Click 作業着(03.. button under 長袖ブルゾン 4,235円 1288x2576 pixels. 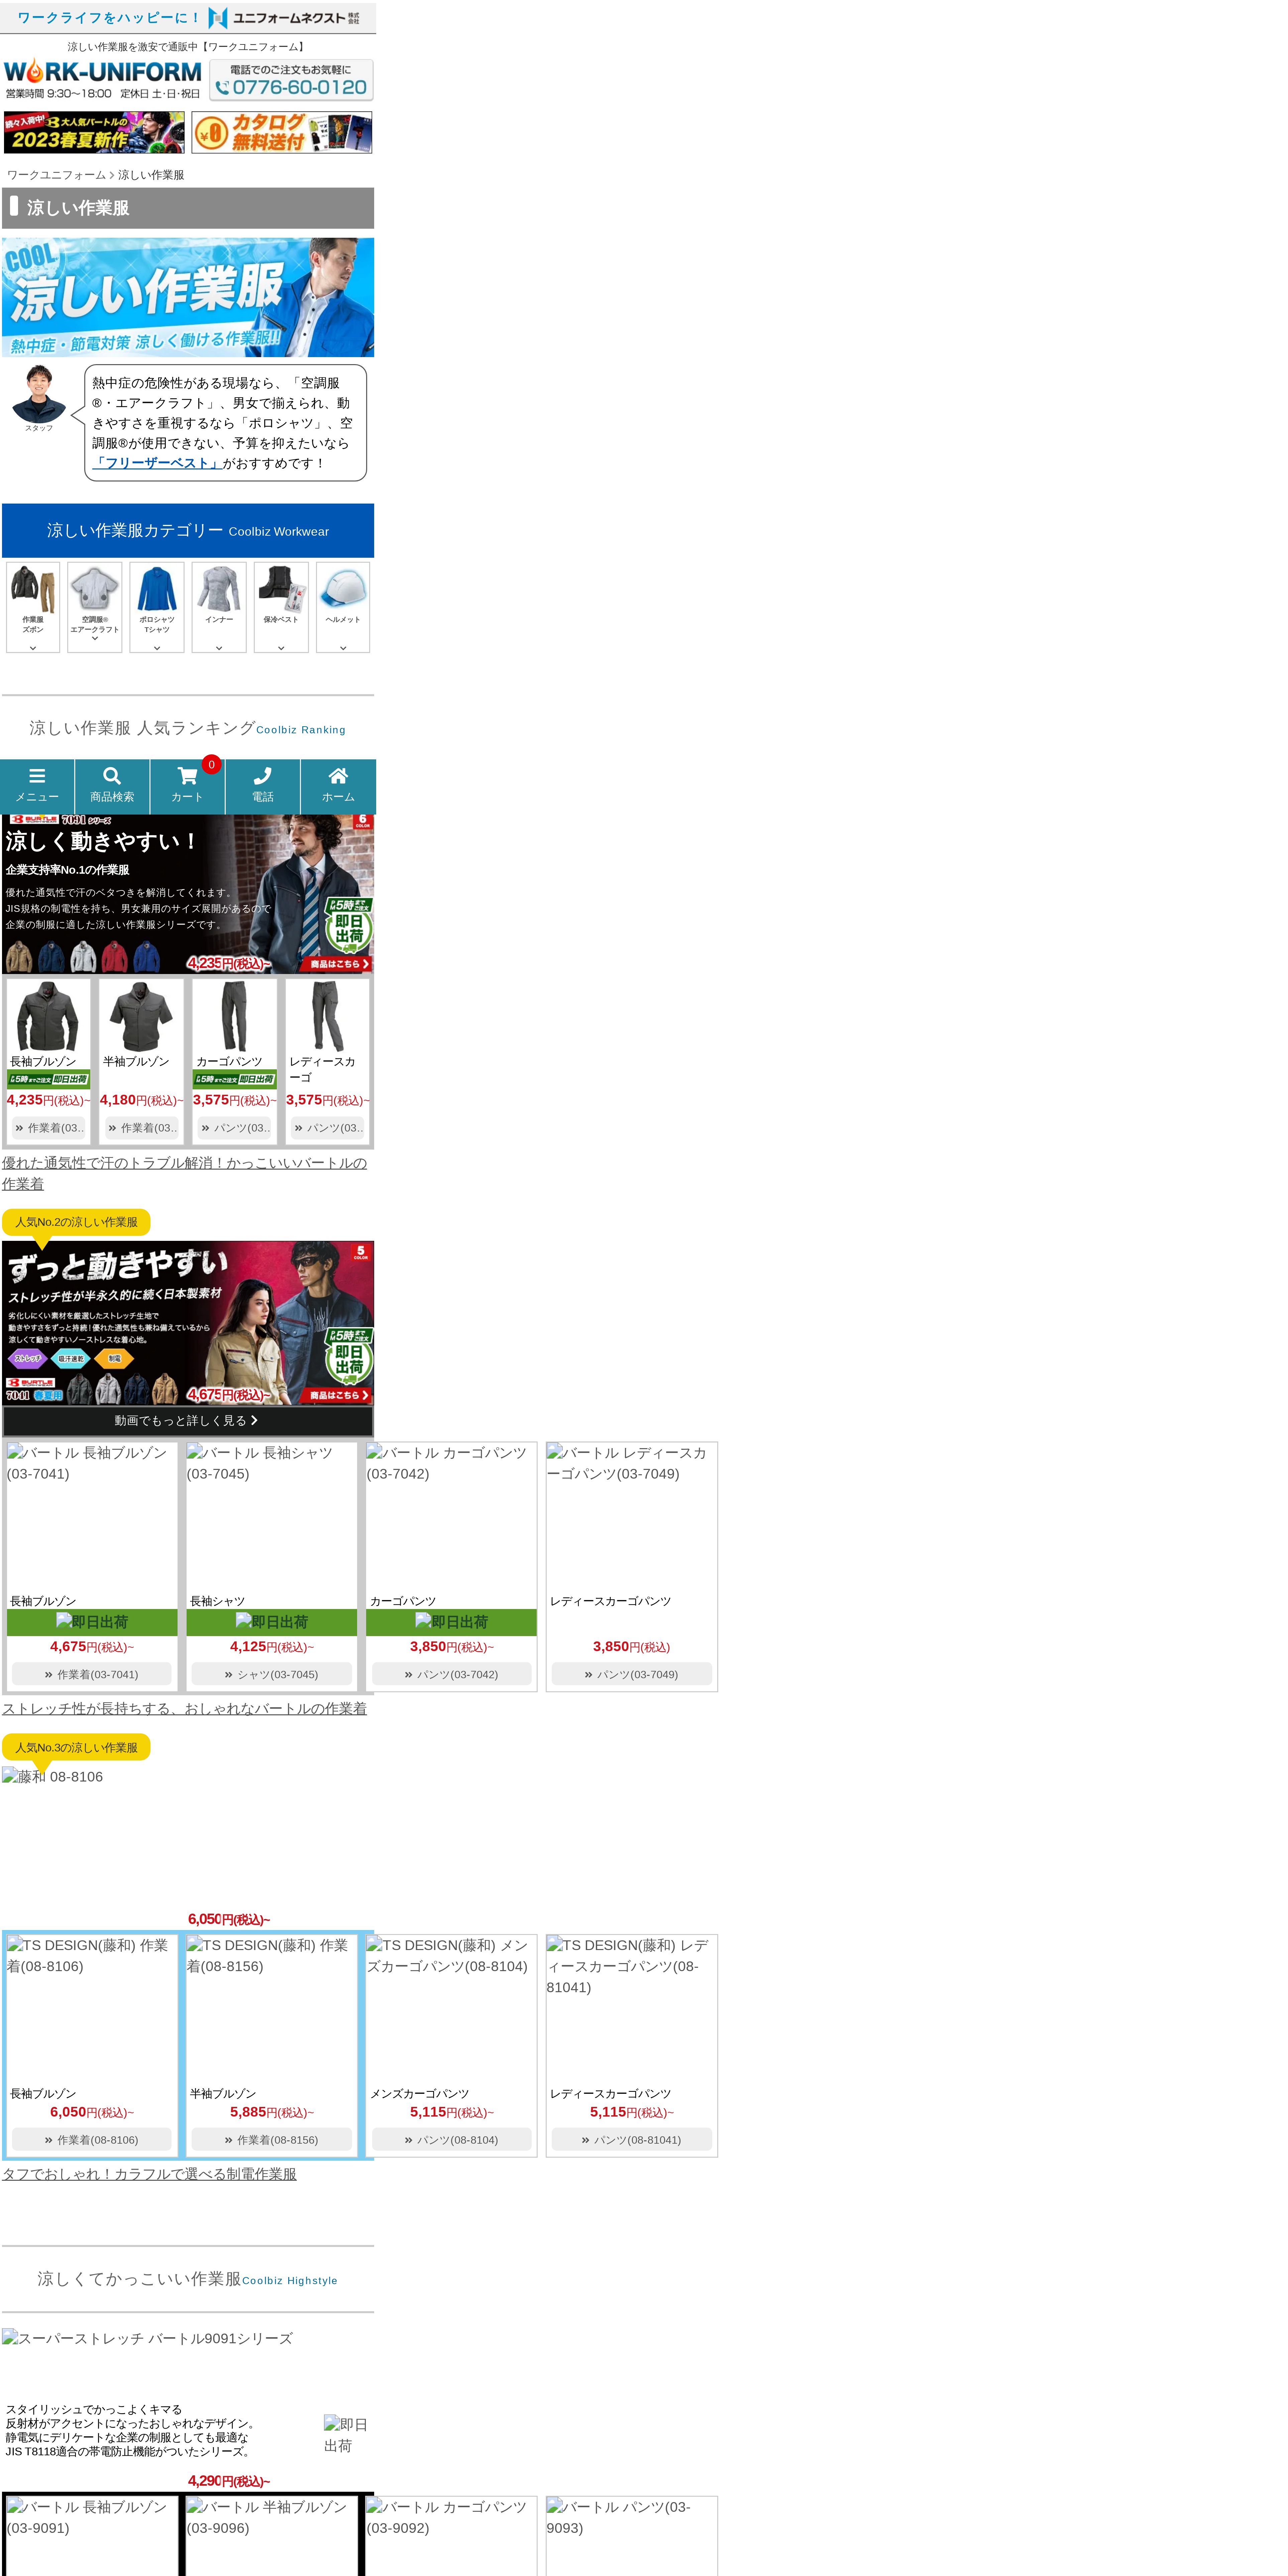click(x=48, y=1128)
